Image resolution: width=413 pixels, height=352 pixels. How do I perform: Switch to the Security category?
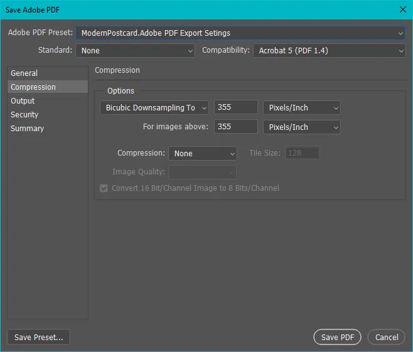(48, 115)
